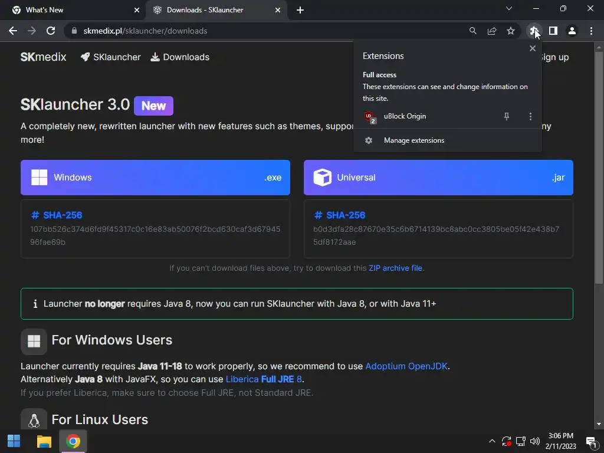Pin the uBlock Origin extension
The width and height of the screenshot is (604, 453).
point(507,116)
